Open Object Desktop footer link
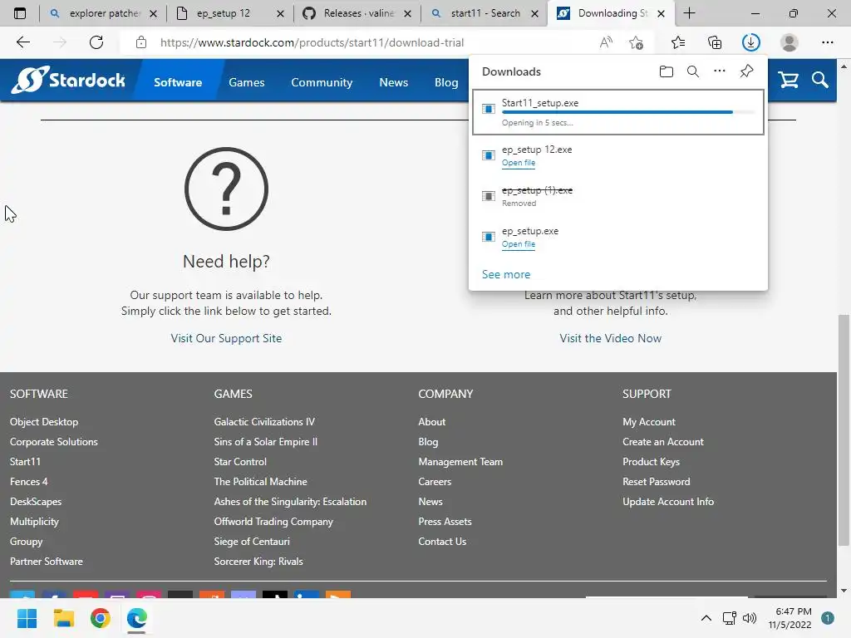 pos(44,421)
